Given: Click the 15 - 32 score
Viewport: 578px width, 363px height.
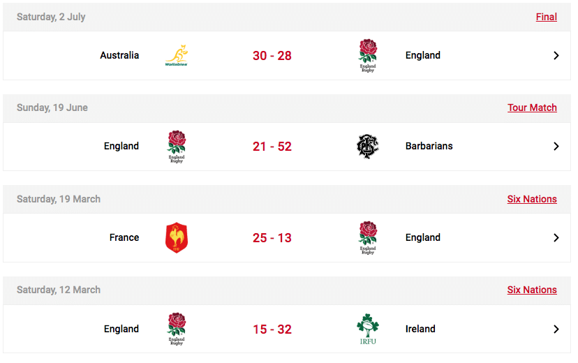Looking at the screenshot, I should click(x=272, y=329).
